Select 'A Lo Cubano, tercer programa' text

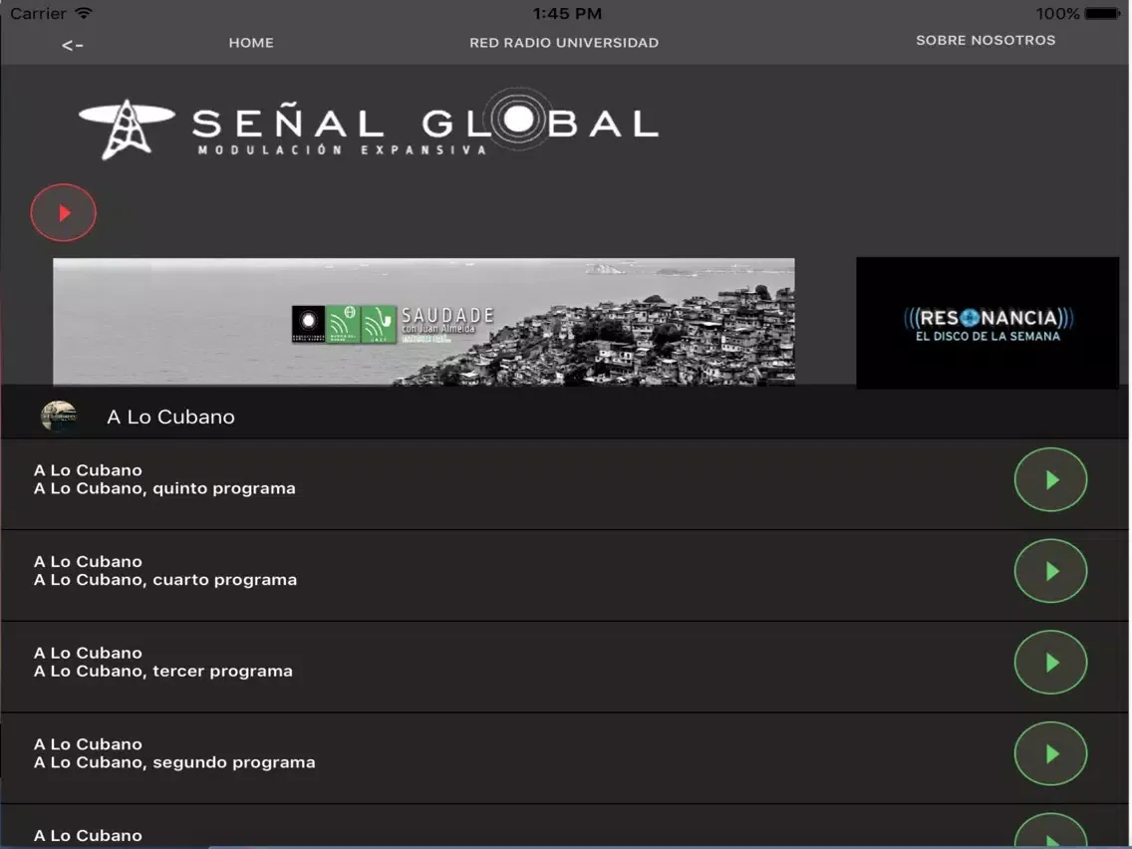[x=163, y=672]
